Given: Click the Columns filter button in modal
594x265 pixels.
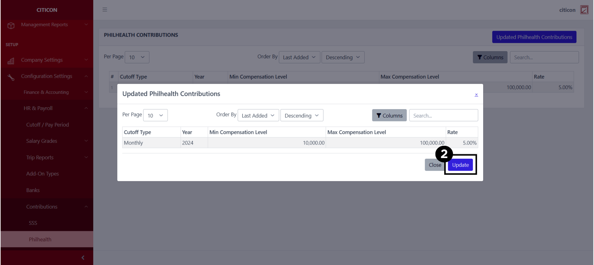Looking at the screenshot, I should tap(389, 115).
